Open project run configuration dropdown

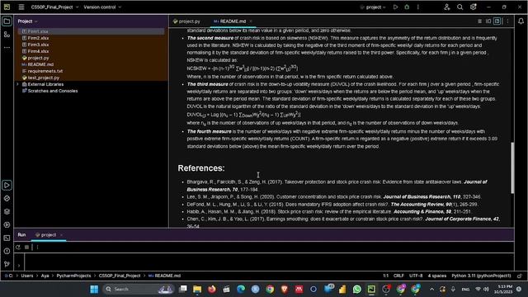[x=373, y=7]
